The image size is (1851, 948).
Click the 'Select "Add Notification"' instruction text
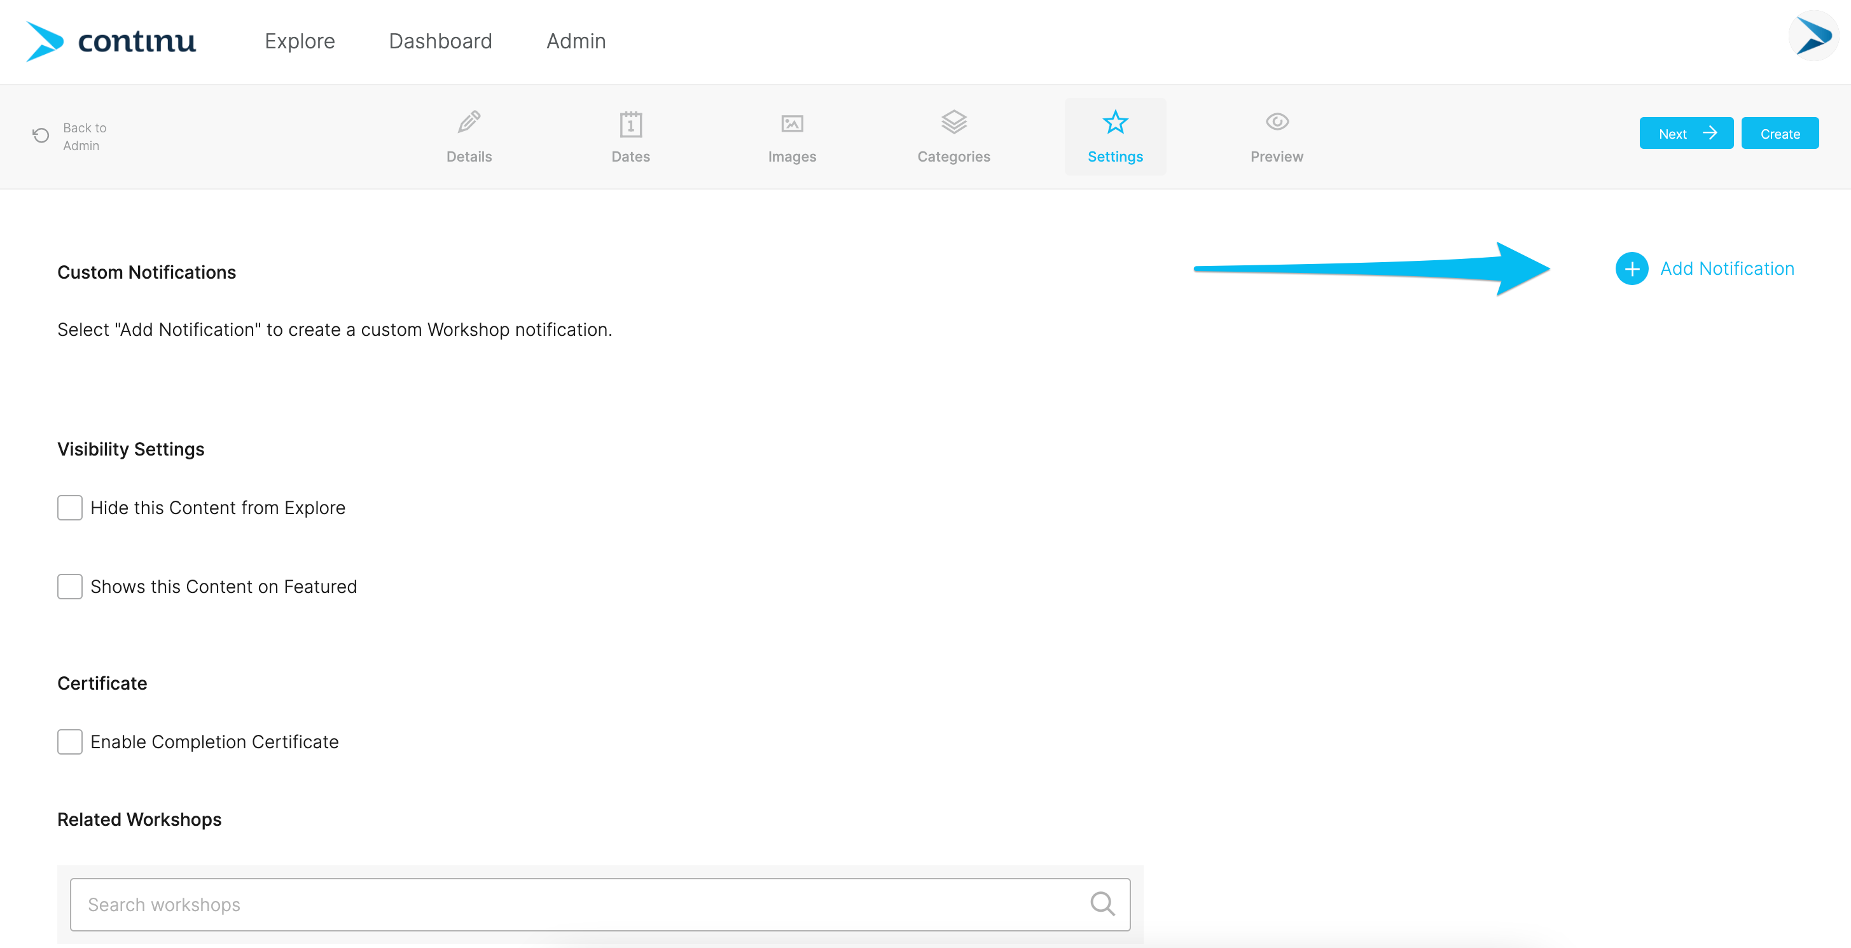[335, 330]
